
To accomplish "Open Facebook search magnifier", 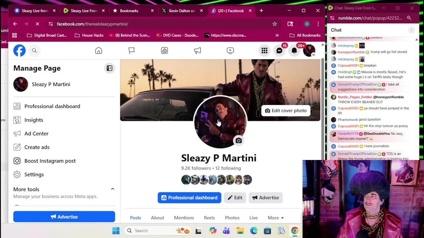I will (x=34, y=51).
